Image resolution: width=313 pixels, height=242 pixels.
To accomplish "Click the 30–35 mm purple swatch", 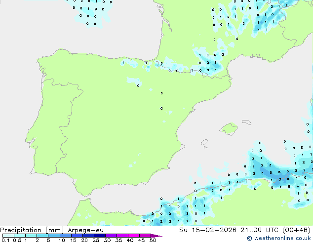I will (111, 236).
